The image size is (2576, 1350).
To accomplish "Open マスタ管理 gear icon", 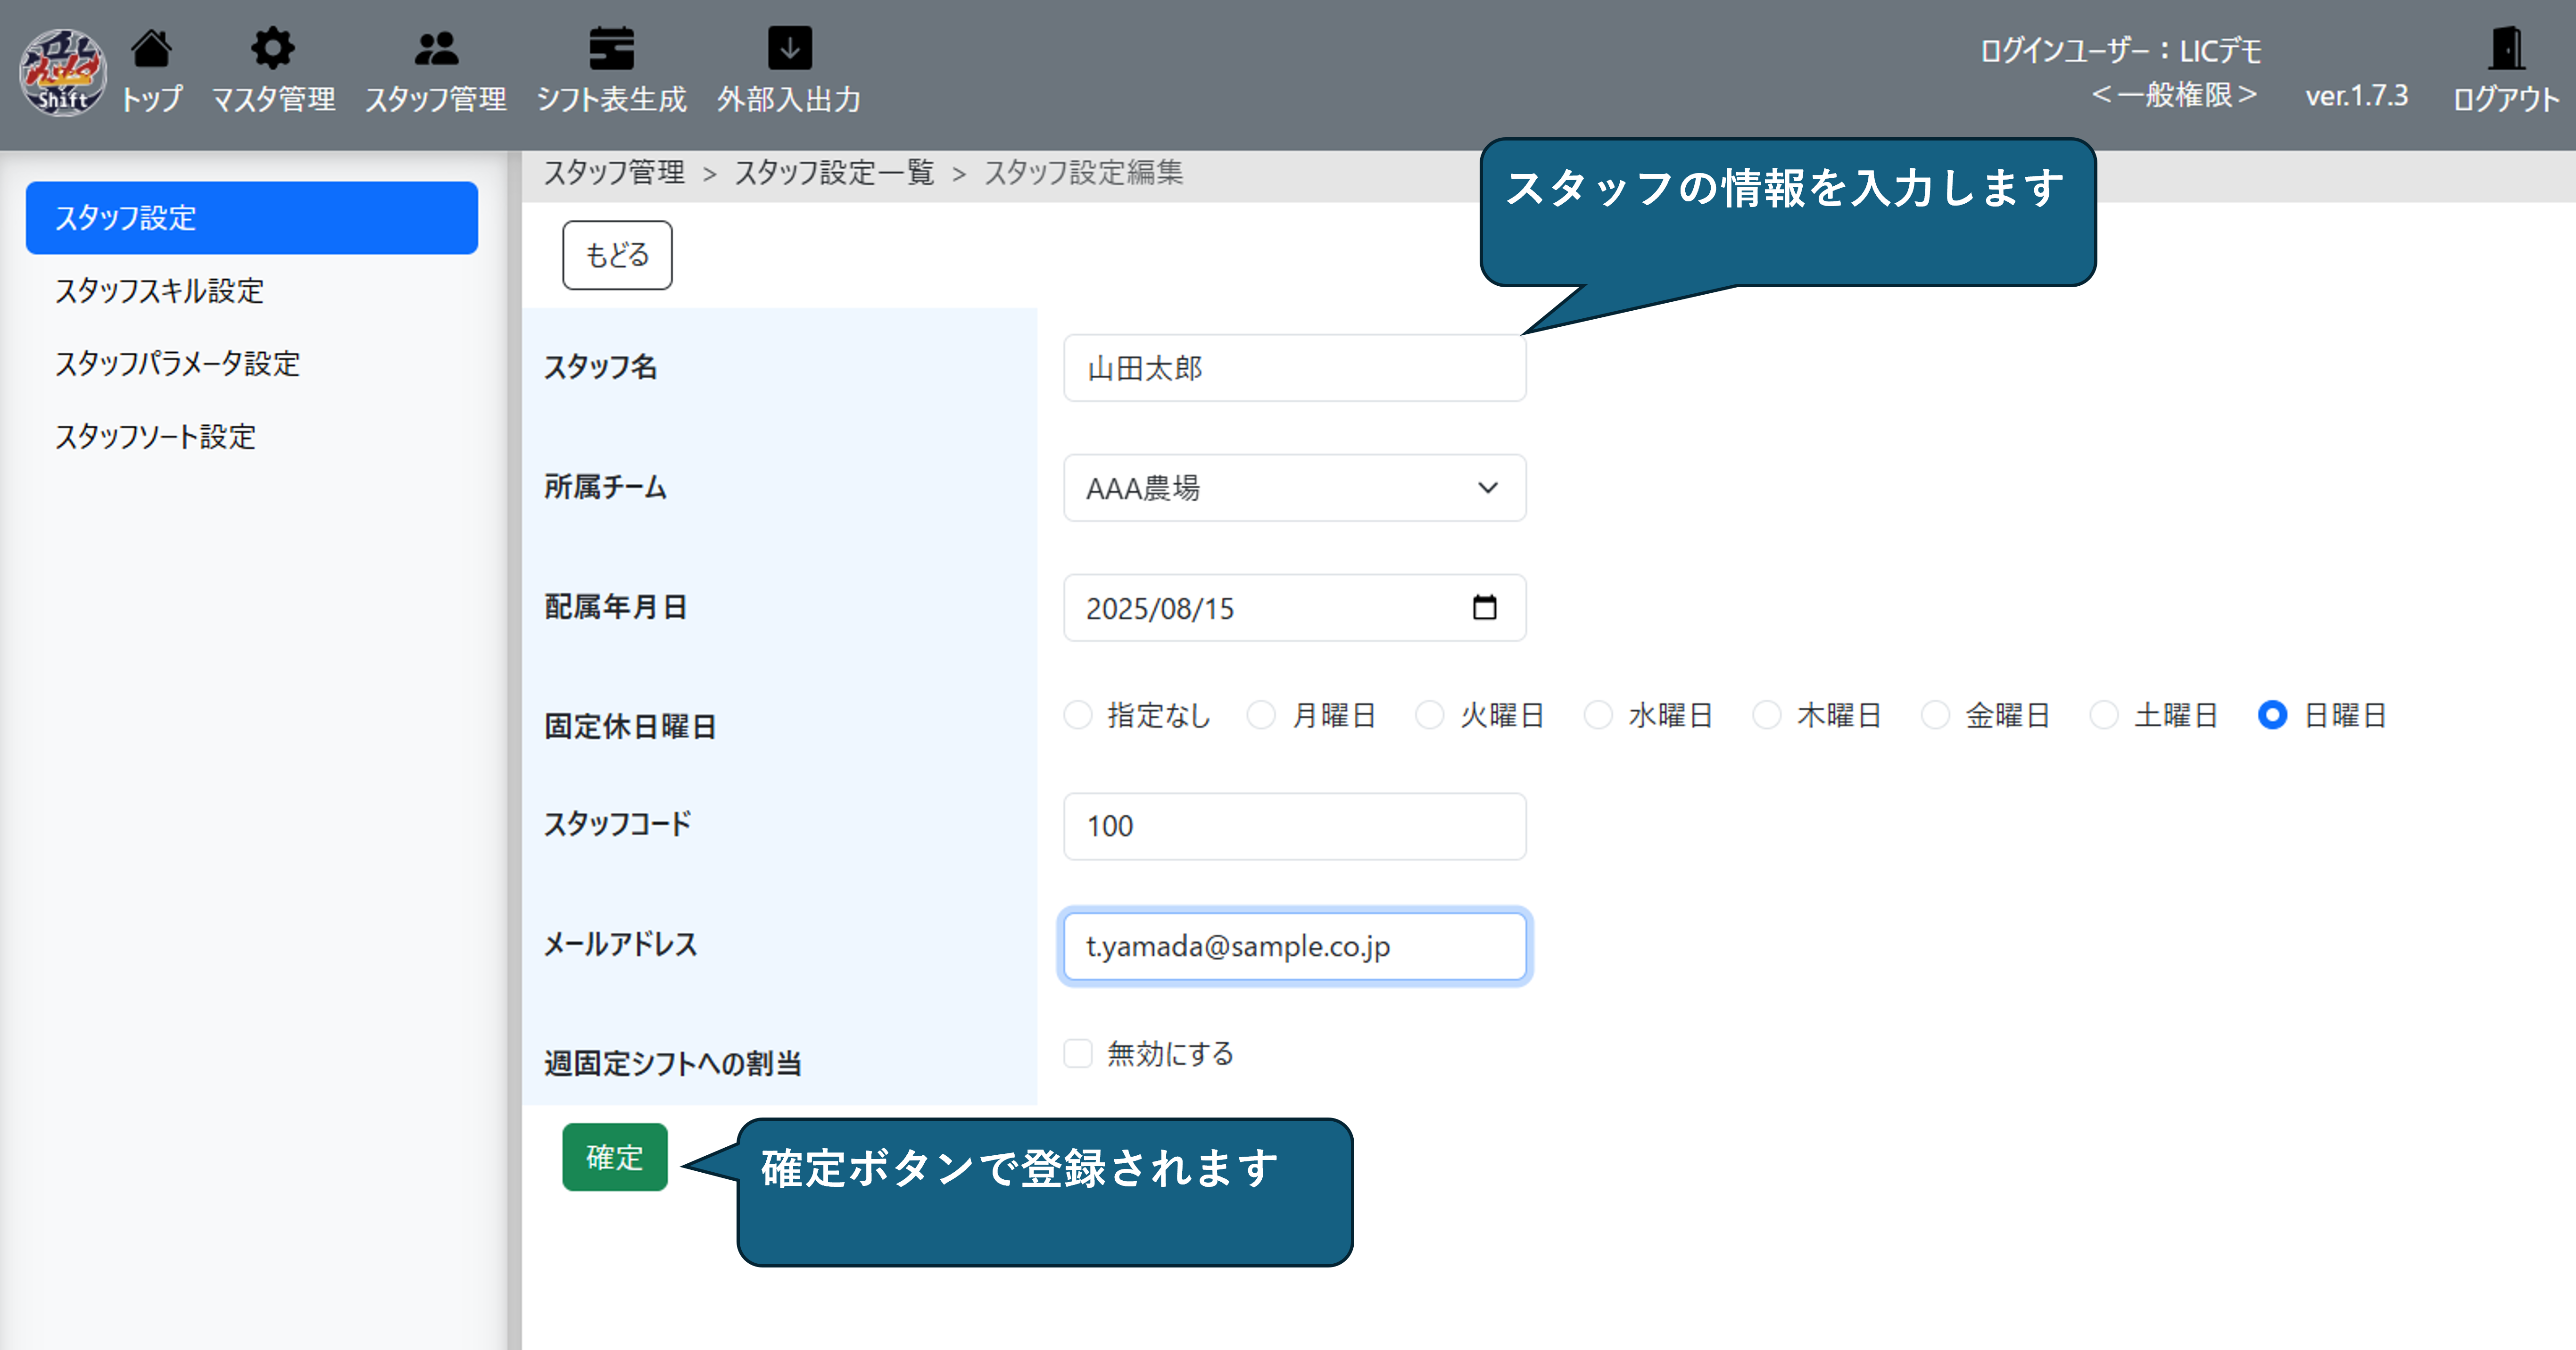I will [272, 48].
